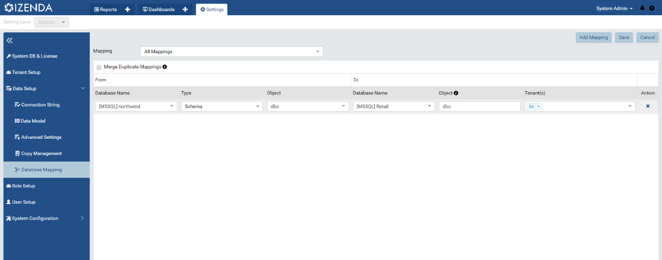Click the plus icon next to Dashboards
The image size is (662, 260).
pyautogui.click(x=185, y=9)
